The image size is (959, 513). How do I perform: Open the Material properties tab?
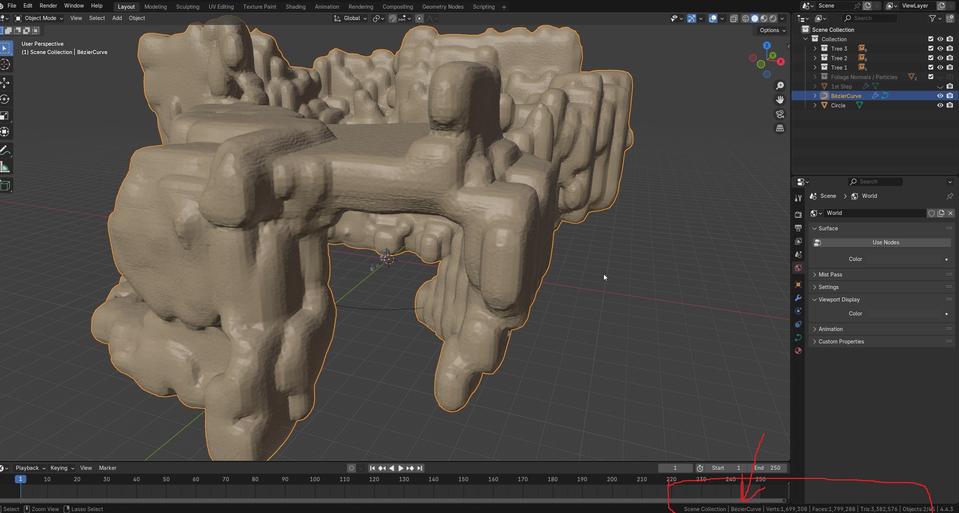tap(798, 351)
